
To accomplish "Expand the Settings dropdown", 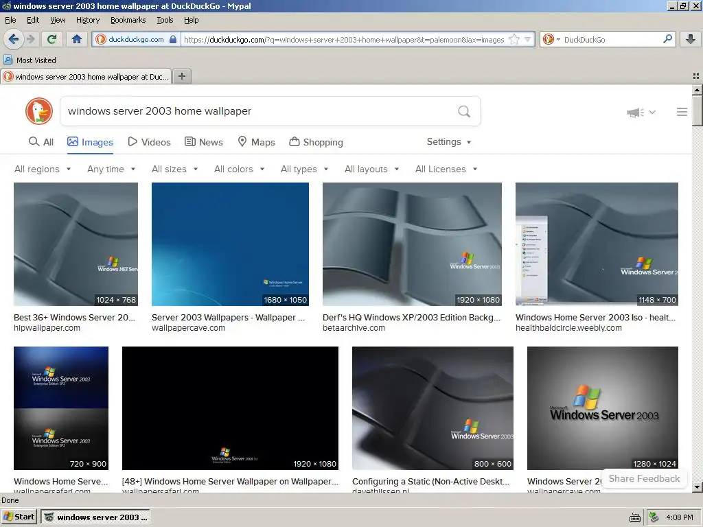I will point(449,141).
